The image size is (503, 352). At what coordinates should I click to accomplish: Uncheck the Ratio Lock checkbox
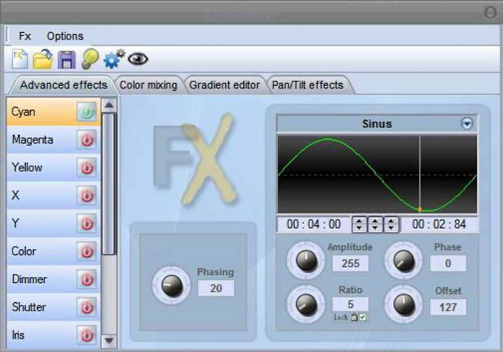[x=363, y=317]
